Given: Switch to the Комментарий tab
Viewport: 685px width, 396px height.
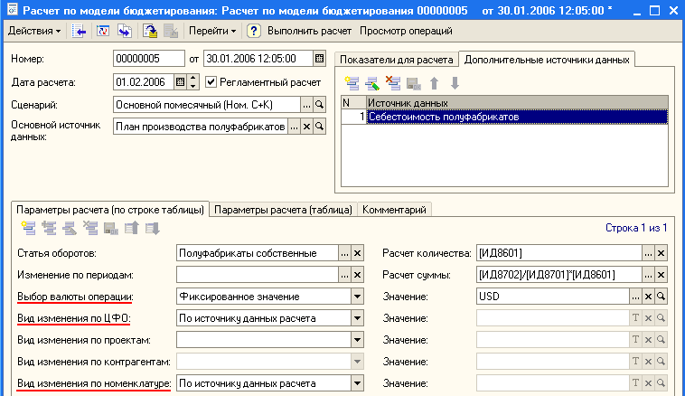Looking at the screenshot, I should click(x=394, y=209).
